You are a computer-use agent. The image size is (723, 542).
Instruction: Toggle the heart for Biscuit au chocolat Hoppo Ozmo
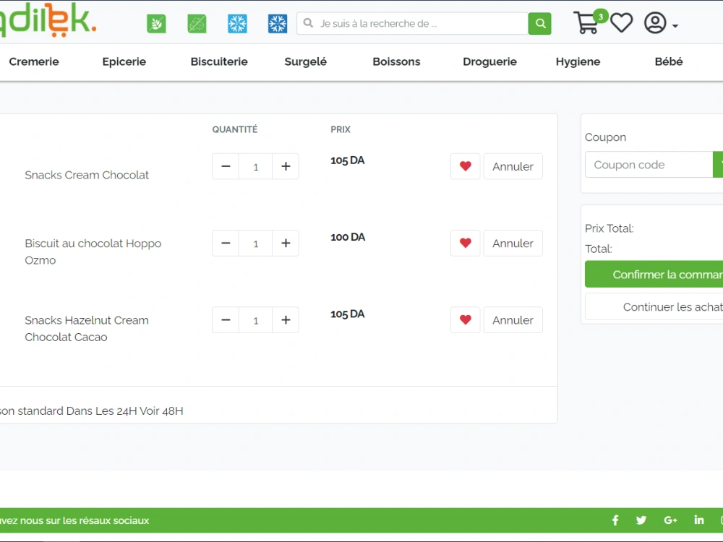coord(465,243)
